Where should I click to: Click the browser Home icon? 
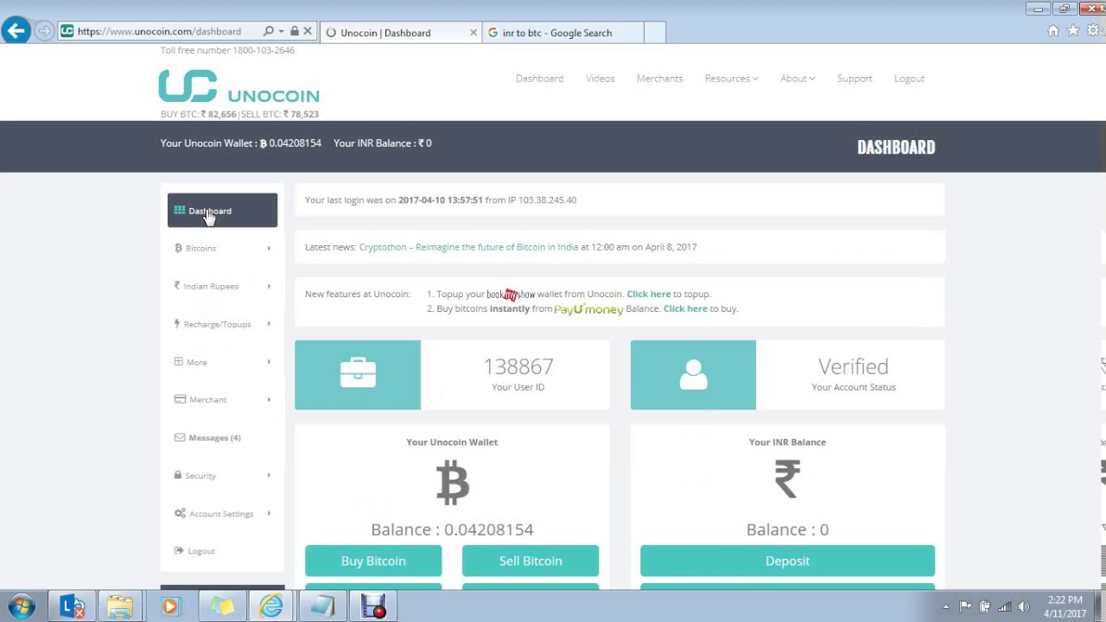(1053, 31)
